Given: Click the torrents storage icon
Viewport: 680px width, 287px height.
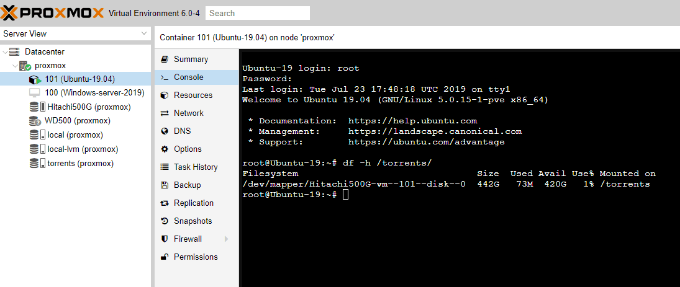Looking at the screenshot, I should 37,164.
